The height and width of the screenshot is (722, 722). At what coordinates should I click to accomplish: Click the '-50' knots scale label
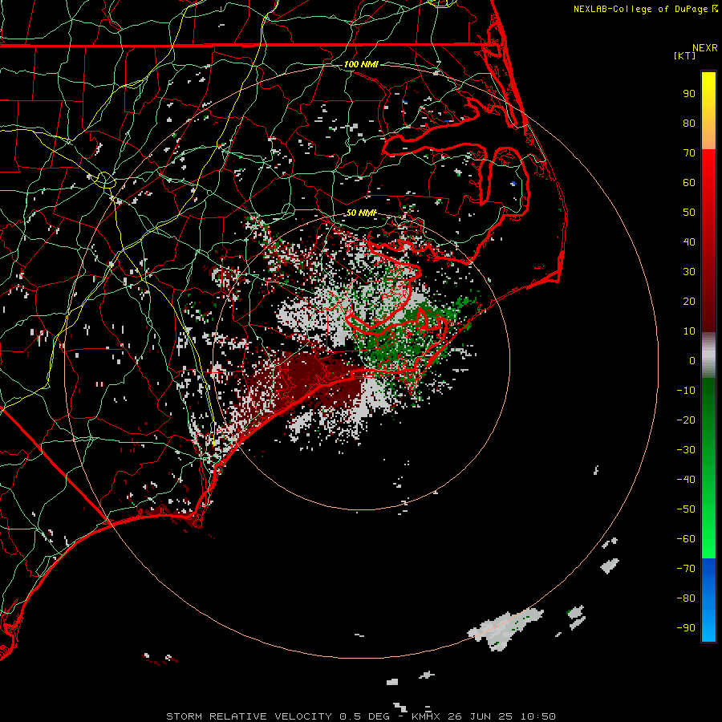[x=686, y=509]
